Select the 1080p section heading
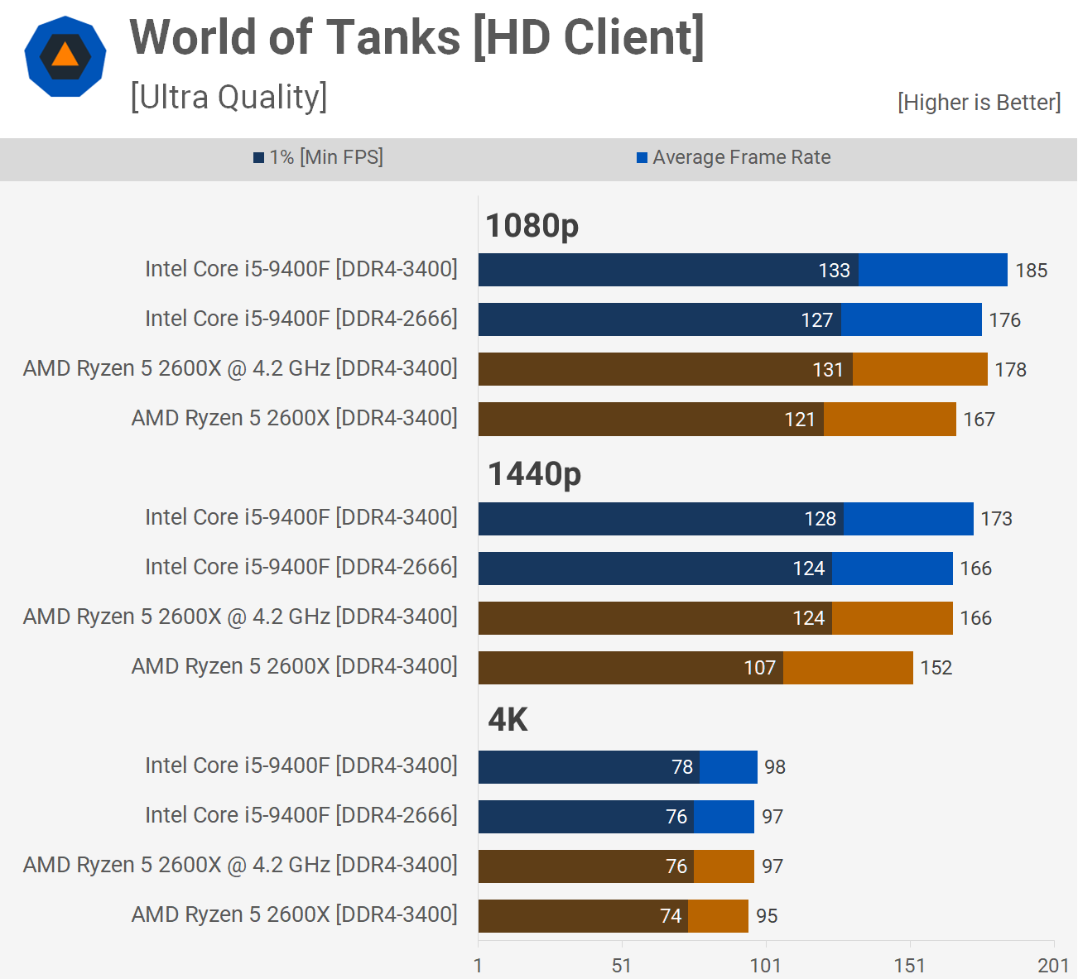This screenshot has width=1078, height=979. click(x=532, y=225)
